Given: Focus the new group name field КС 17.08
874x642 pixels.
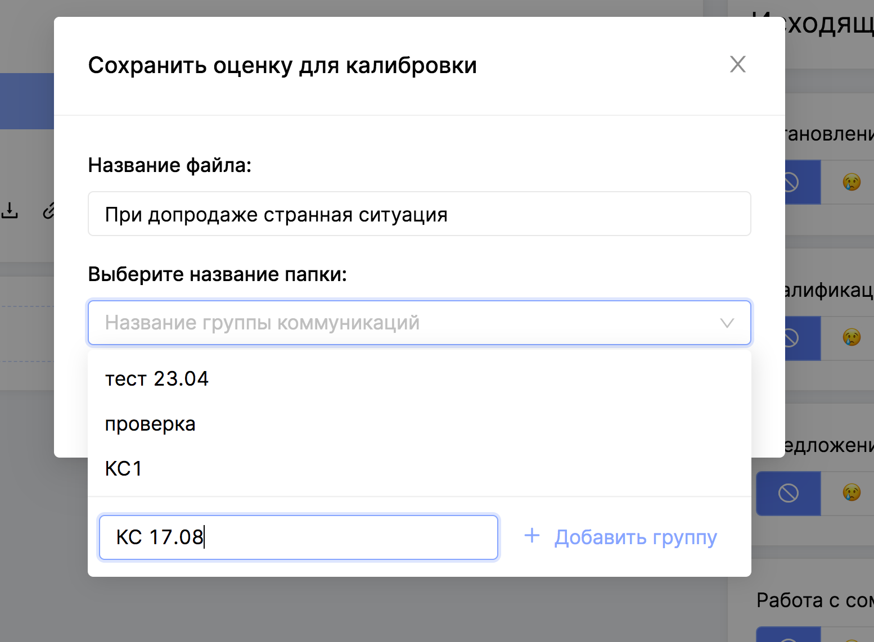Looking at the screenshot, I should click(298, 537).
